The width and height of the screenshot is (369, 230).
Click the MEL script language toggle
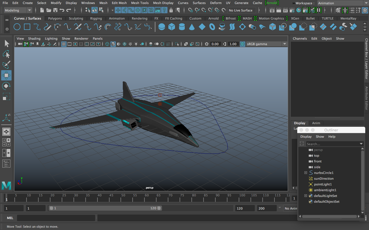click(x=10, y=218)
